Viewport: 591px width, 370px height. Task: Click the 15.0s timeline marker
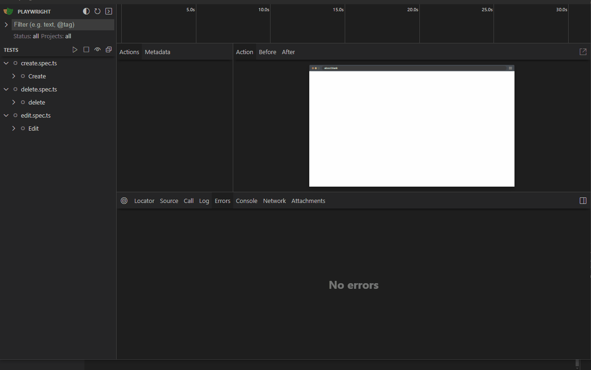(338, 9)
